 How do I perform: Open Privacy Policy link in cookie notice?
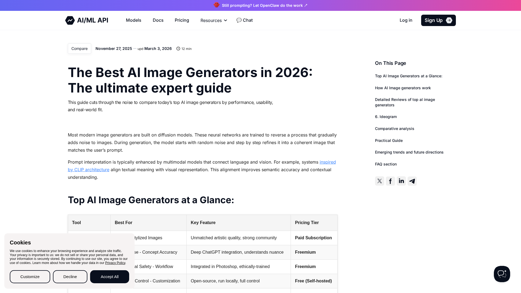(115, 263)
